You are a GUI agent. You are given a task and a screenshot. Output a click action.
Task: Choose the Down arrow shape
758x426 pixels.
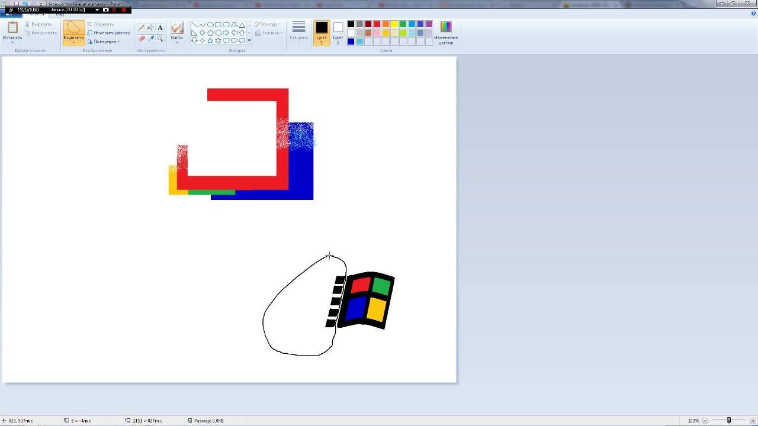click(x=194, y=40)
